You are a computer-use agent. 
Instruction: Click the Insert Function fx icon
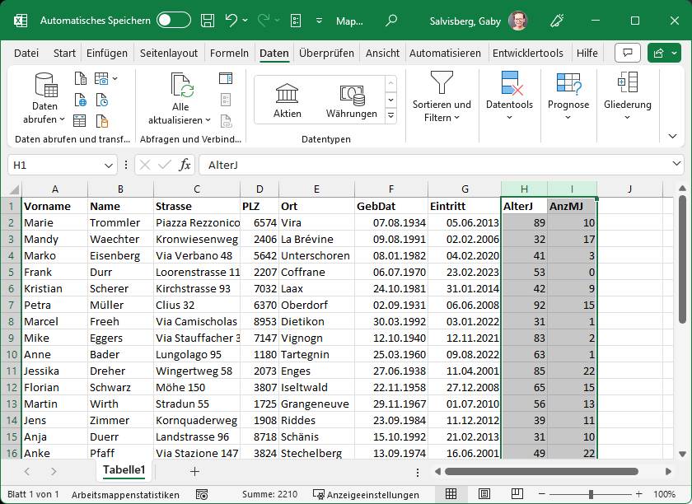pyautogui.click(x=185, y=165)
